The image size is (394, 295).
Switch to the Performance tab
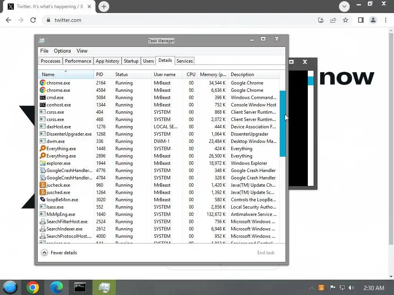click(78, 61)
